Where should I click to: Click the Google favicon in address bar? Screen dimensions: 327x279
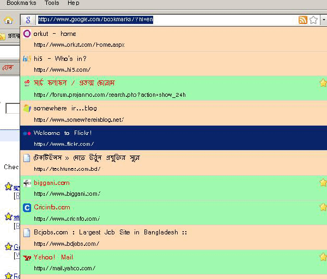coord(28,20)
